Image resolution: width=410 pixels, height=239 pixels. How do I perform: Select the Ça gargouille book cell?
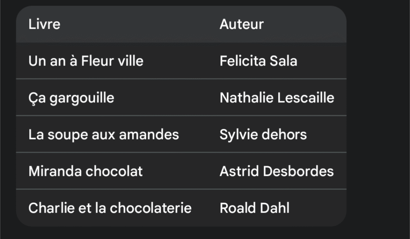[71, 98]
